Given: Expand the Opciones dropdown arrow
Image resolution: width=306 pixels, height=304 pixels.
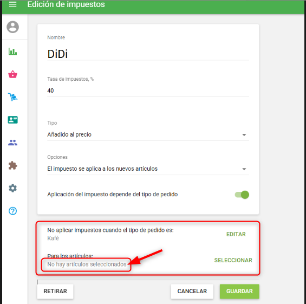Looking at the screenshot, I should coord(244,169).
